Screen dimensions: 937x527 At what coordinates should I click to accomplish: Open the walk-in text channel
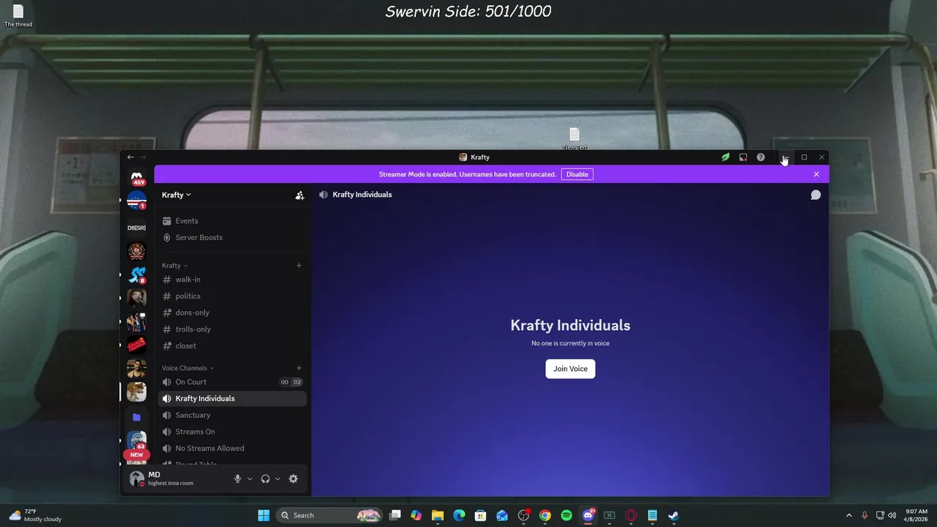[232, 280]
